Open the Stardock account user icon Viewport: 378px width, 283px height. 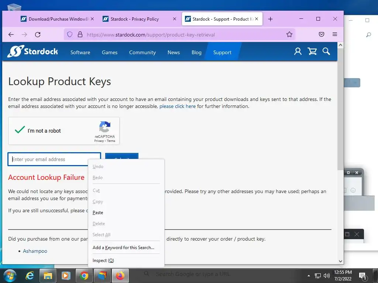[x=298, y=51]
